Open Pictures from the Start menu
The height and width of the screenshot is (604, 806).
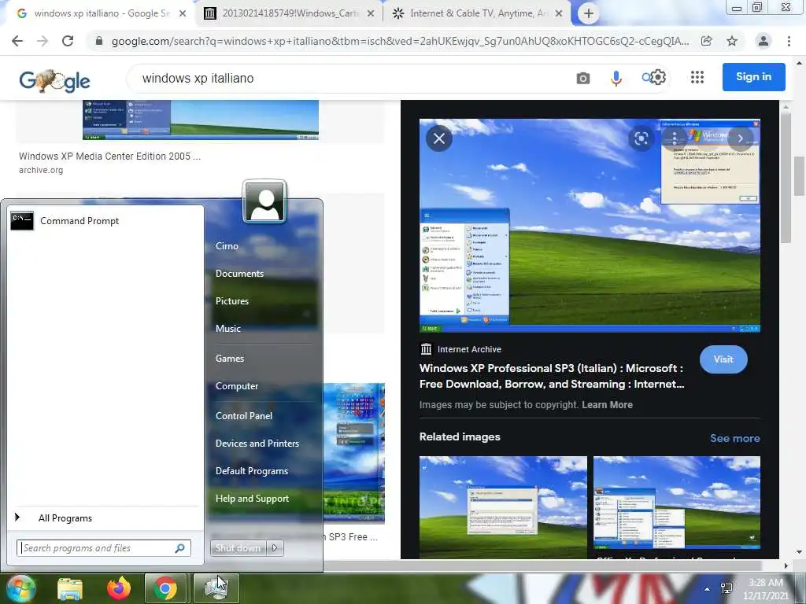click(x=232, y=301)
